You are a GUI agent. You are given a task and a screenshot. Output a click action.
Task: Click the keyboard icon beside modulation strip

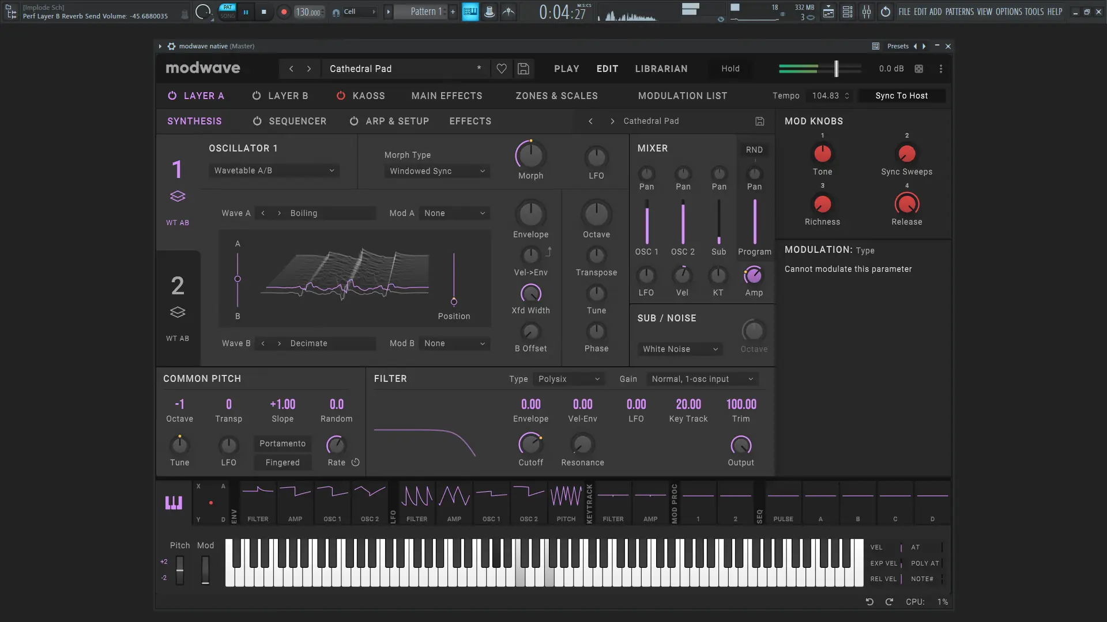[174, 503]
